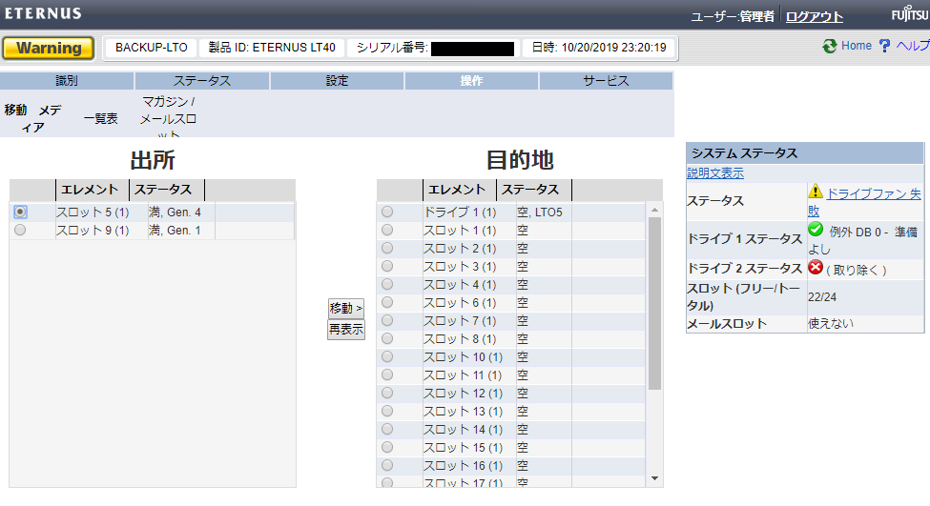Click the 満, Gen. 4 status cell

(x=181, y=213)
